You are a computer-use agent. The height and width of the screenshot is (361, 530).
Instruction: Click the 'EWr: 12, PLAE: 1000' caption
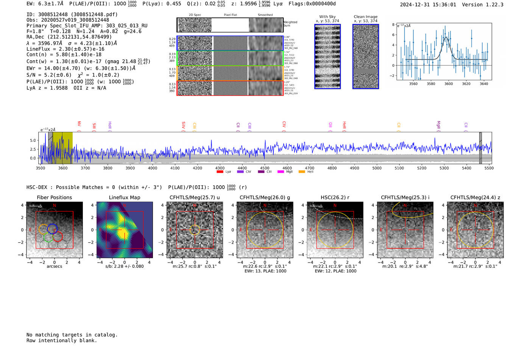pyautogui.click(x=335, y=271)
